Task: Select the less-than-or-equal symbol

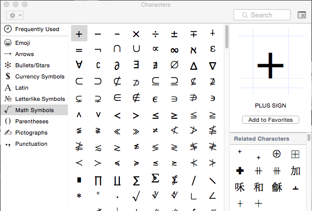Action: [x=155, y=116]
